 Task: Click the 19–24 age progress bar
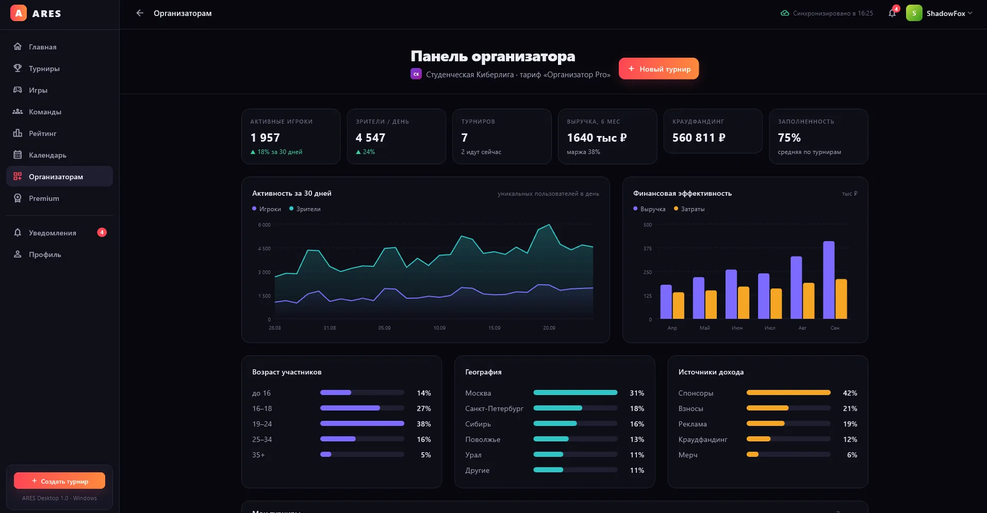click(362, 424)
